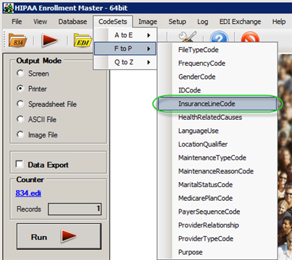Image resolution: width=292 pixels, height=260 pixels.
Task: Select the Image File radio button
Action: (20, 134)
